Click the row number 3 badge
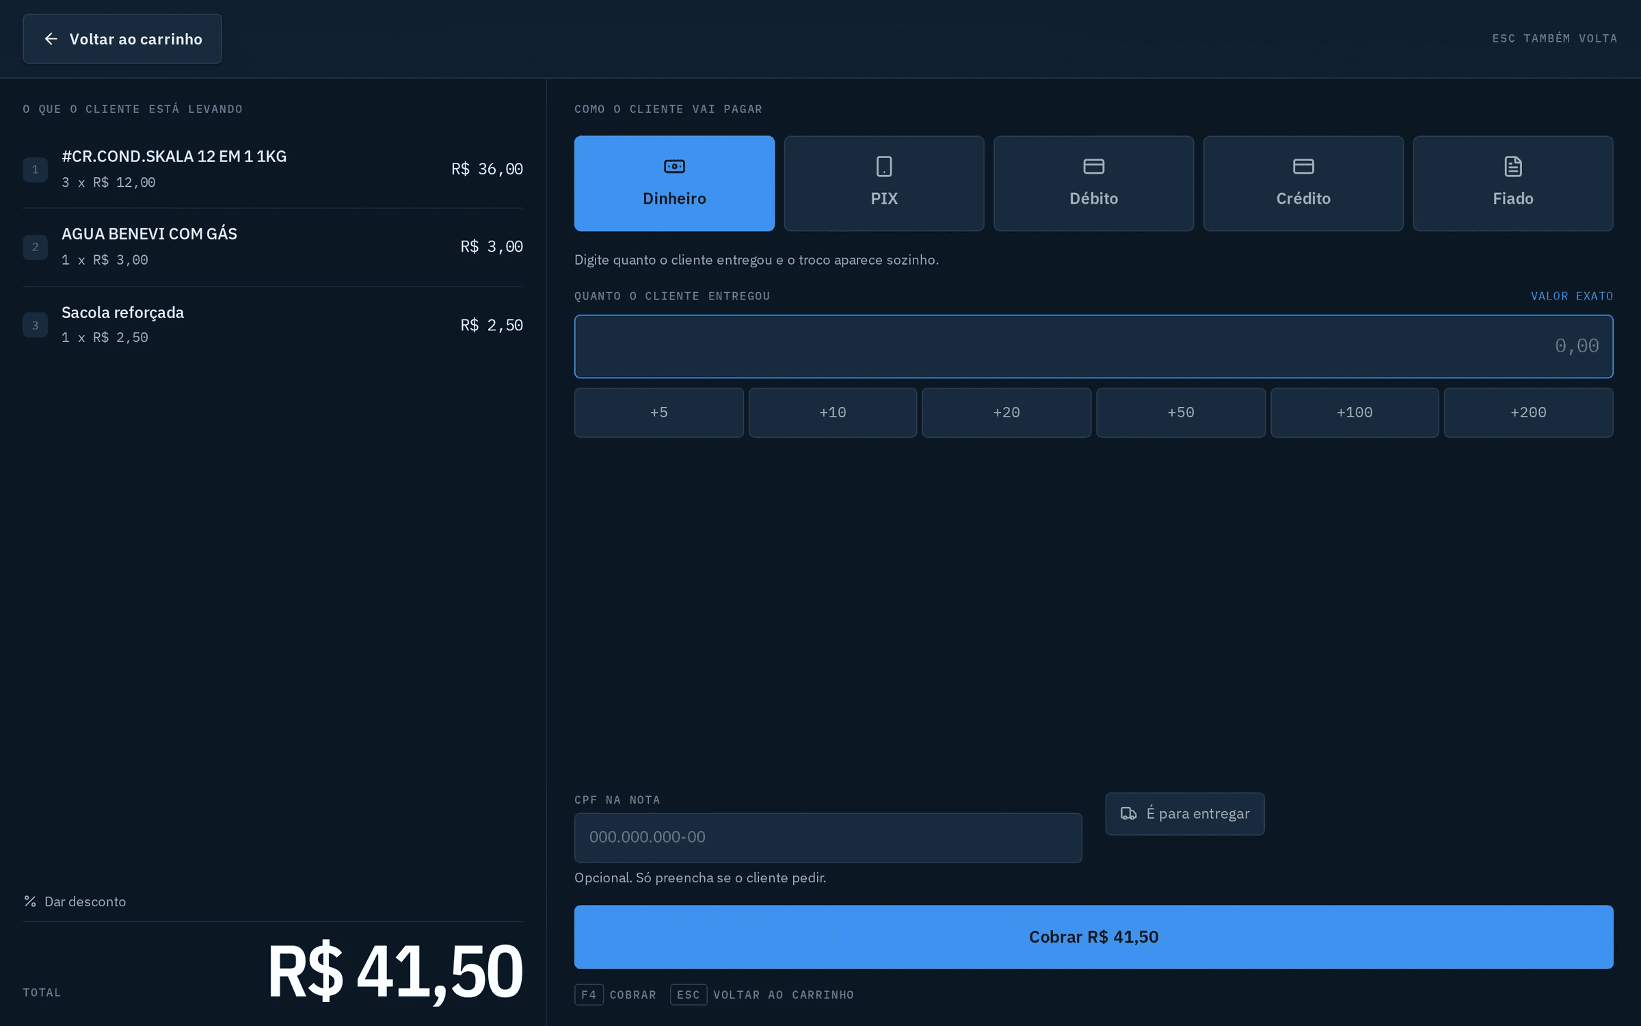This screenshot has height=1026, width=1641. (35, 326)
